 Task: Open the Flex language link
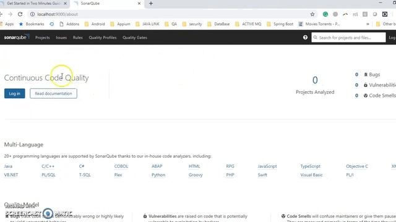118,175
